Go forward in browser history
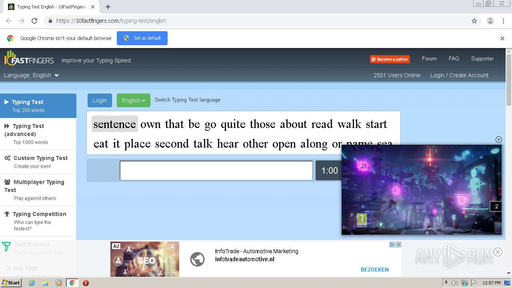The width and height of the screenshot is (512, 288). point(22,21)
